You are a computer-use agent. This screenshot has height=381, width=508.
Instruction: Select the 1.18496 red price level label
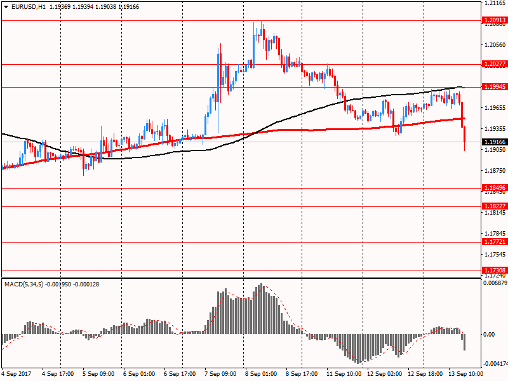click(495, 187)
